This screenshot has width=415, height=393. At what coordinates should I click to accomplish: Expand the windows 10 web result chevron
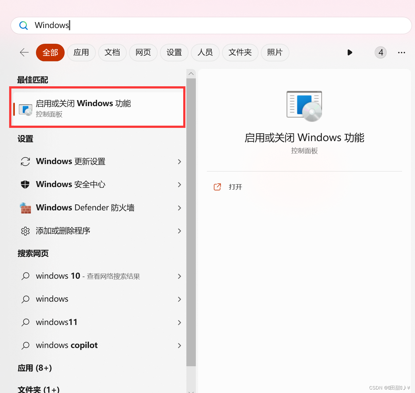pyautogui.click(x=179, y=276)
